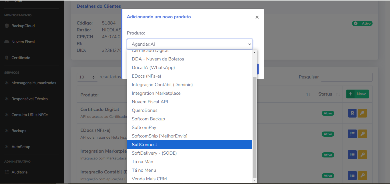Click blue list icon in EDocs row
The height and width of the screenshot is (184, 390).
point(352,134)
